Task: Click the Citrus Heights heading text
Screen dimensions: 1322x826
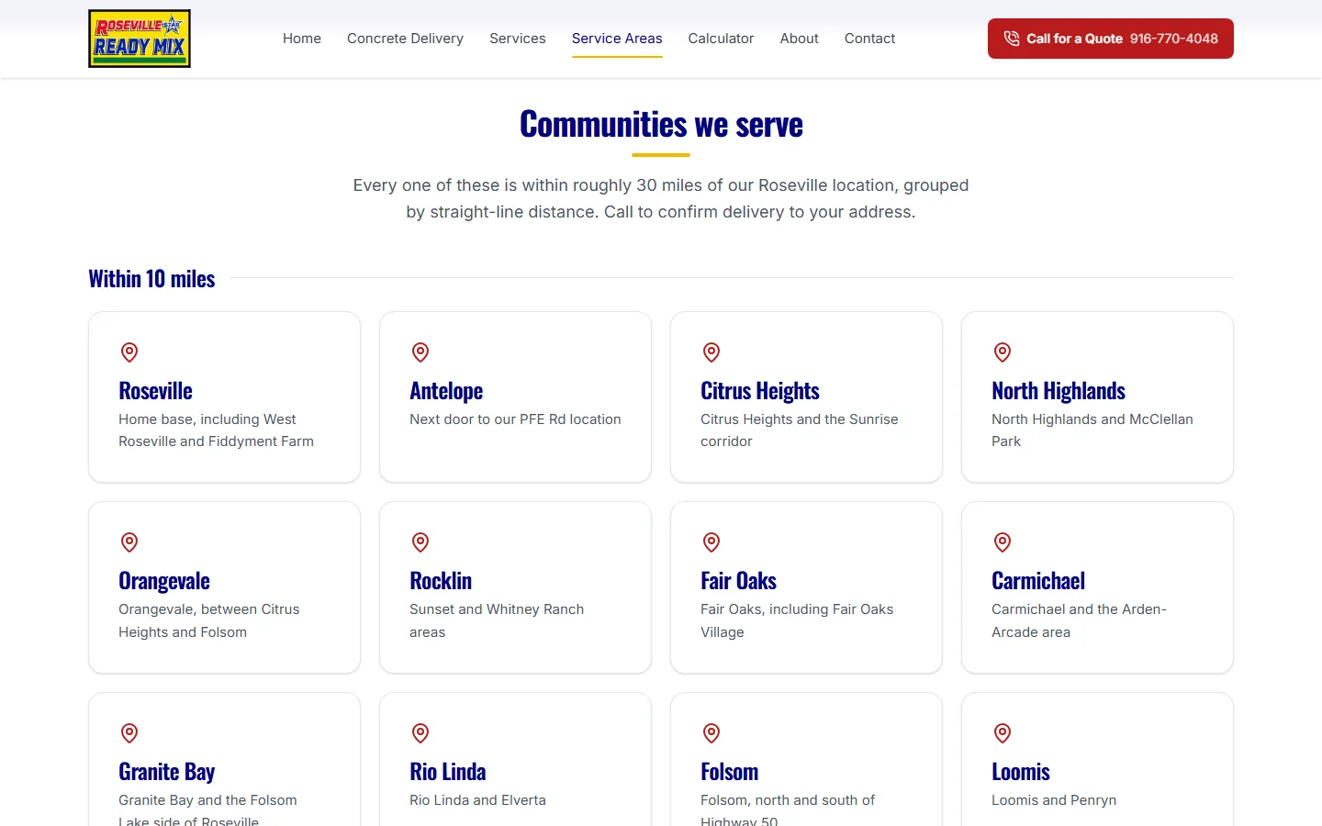Action: point(760,391)
